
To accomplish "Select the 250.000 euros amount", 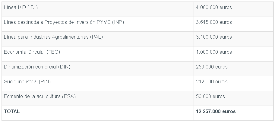I will coord(212,67).
